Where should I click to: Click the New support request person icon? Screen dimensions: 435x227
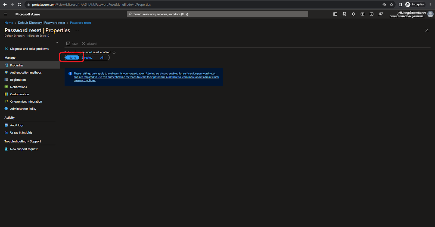tap(6, 149)
